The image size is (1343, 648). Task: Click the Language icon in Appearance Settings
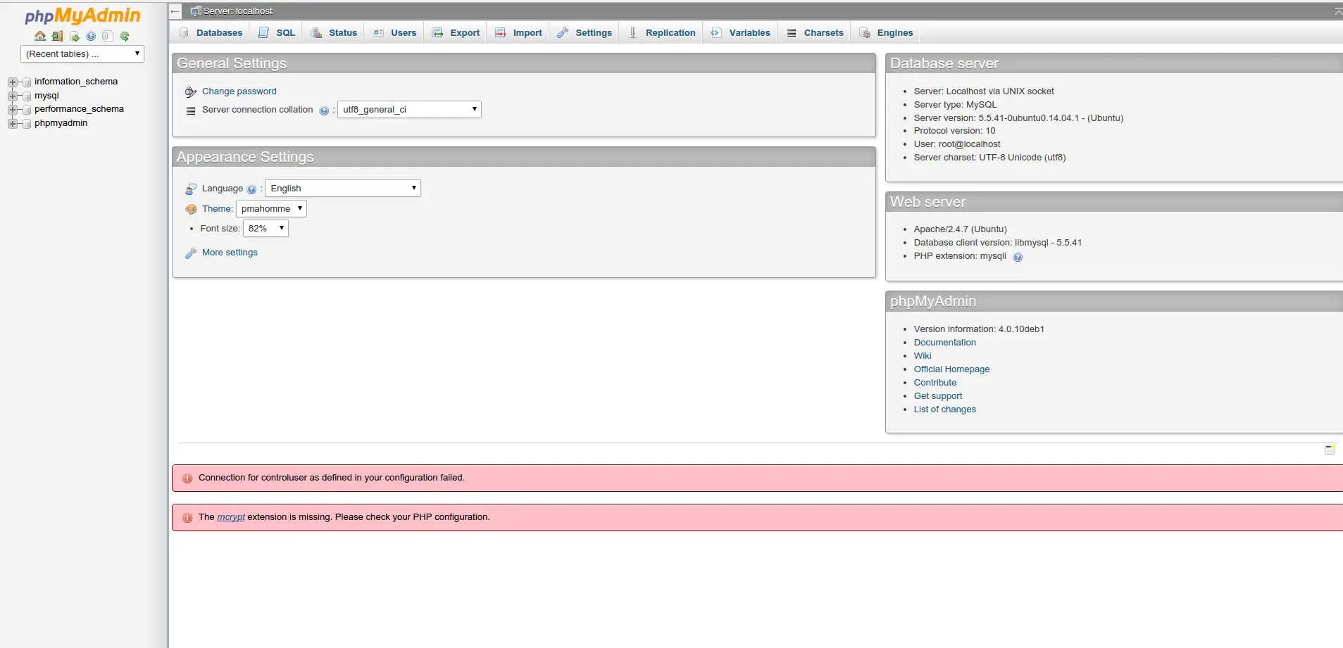[x=191, y=189]
